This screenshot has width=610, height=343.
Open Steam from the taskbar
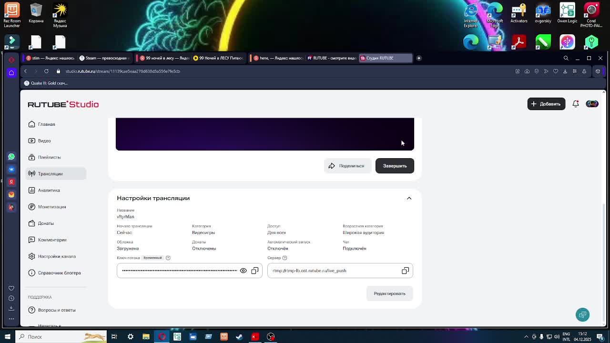pos(239,337)
